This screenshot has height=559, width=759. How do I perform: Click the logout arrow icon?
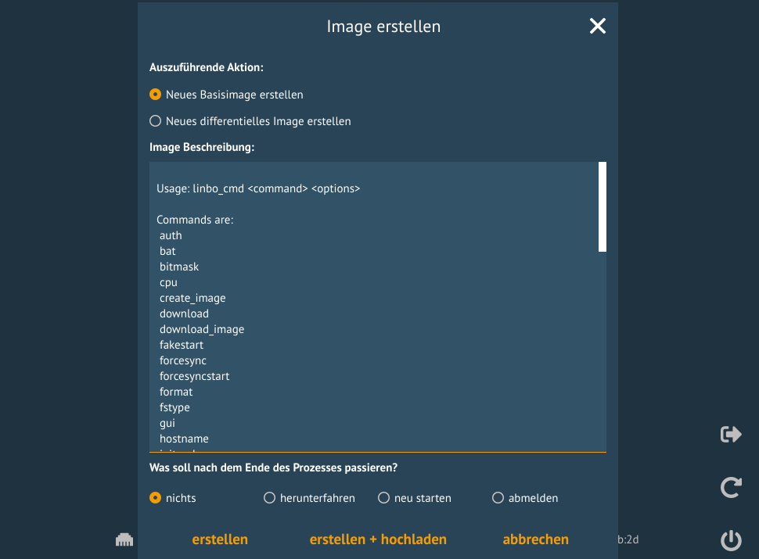click(x=731, y=434)
